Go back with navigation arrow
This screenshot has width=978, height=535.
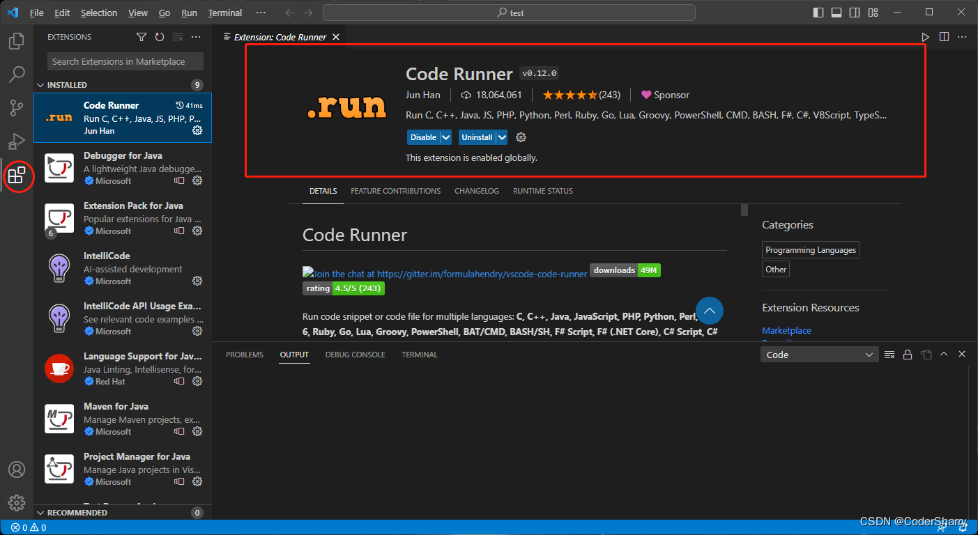(290, 13)
